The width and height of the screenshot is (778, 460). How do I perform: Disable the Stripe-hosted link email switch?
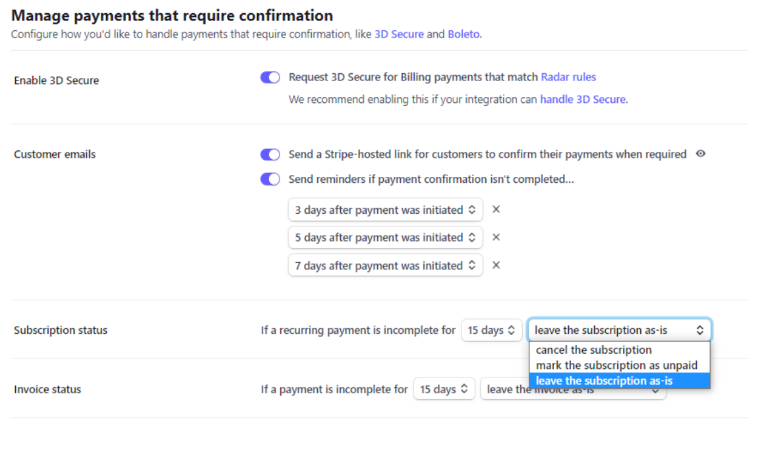pos(270,154)
